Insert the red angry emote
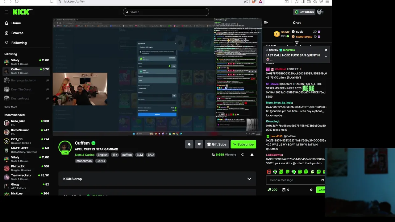This screenshot has width=395, height=222. [269, 172]
